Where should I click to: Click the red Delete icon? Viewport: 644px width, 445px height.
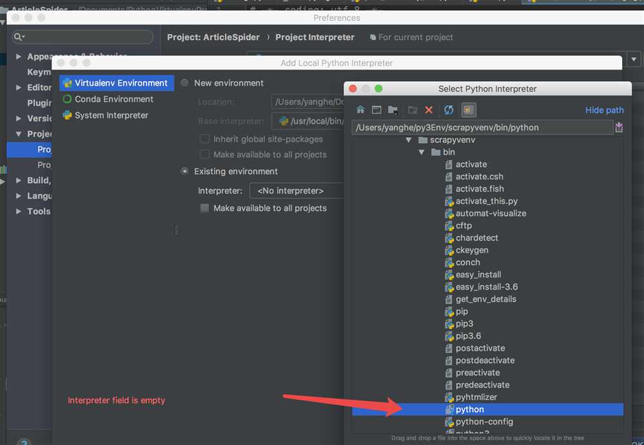point(429,110)
